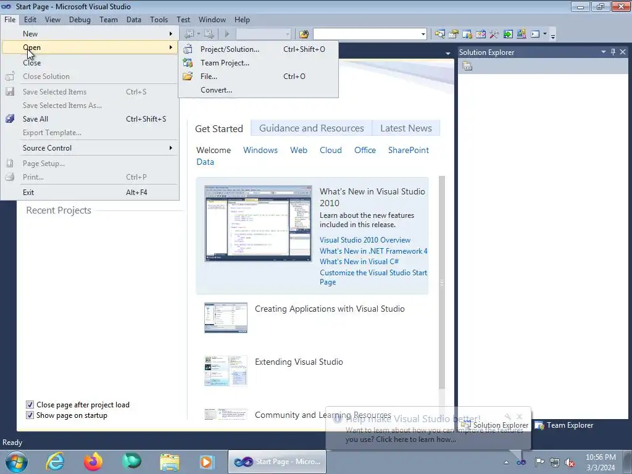Viewport: 632px width, 474px height.
Task: Expand the New submenu in File menu
Action: (90, 34)
